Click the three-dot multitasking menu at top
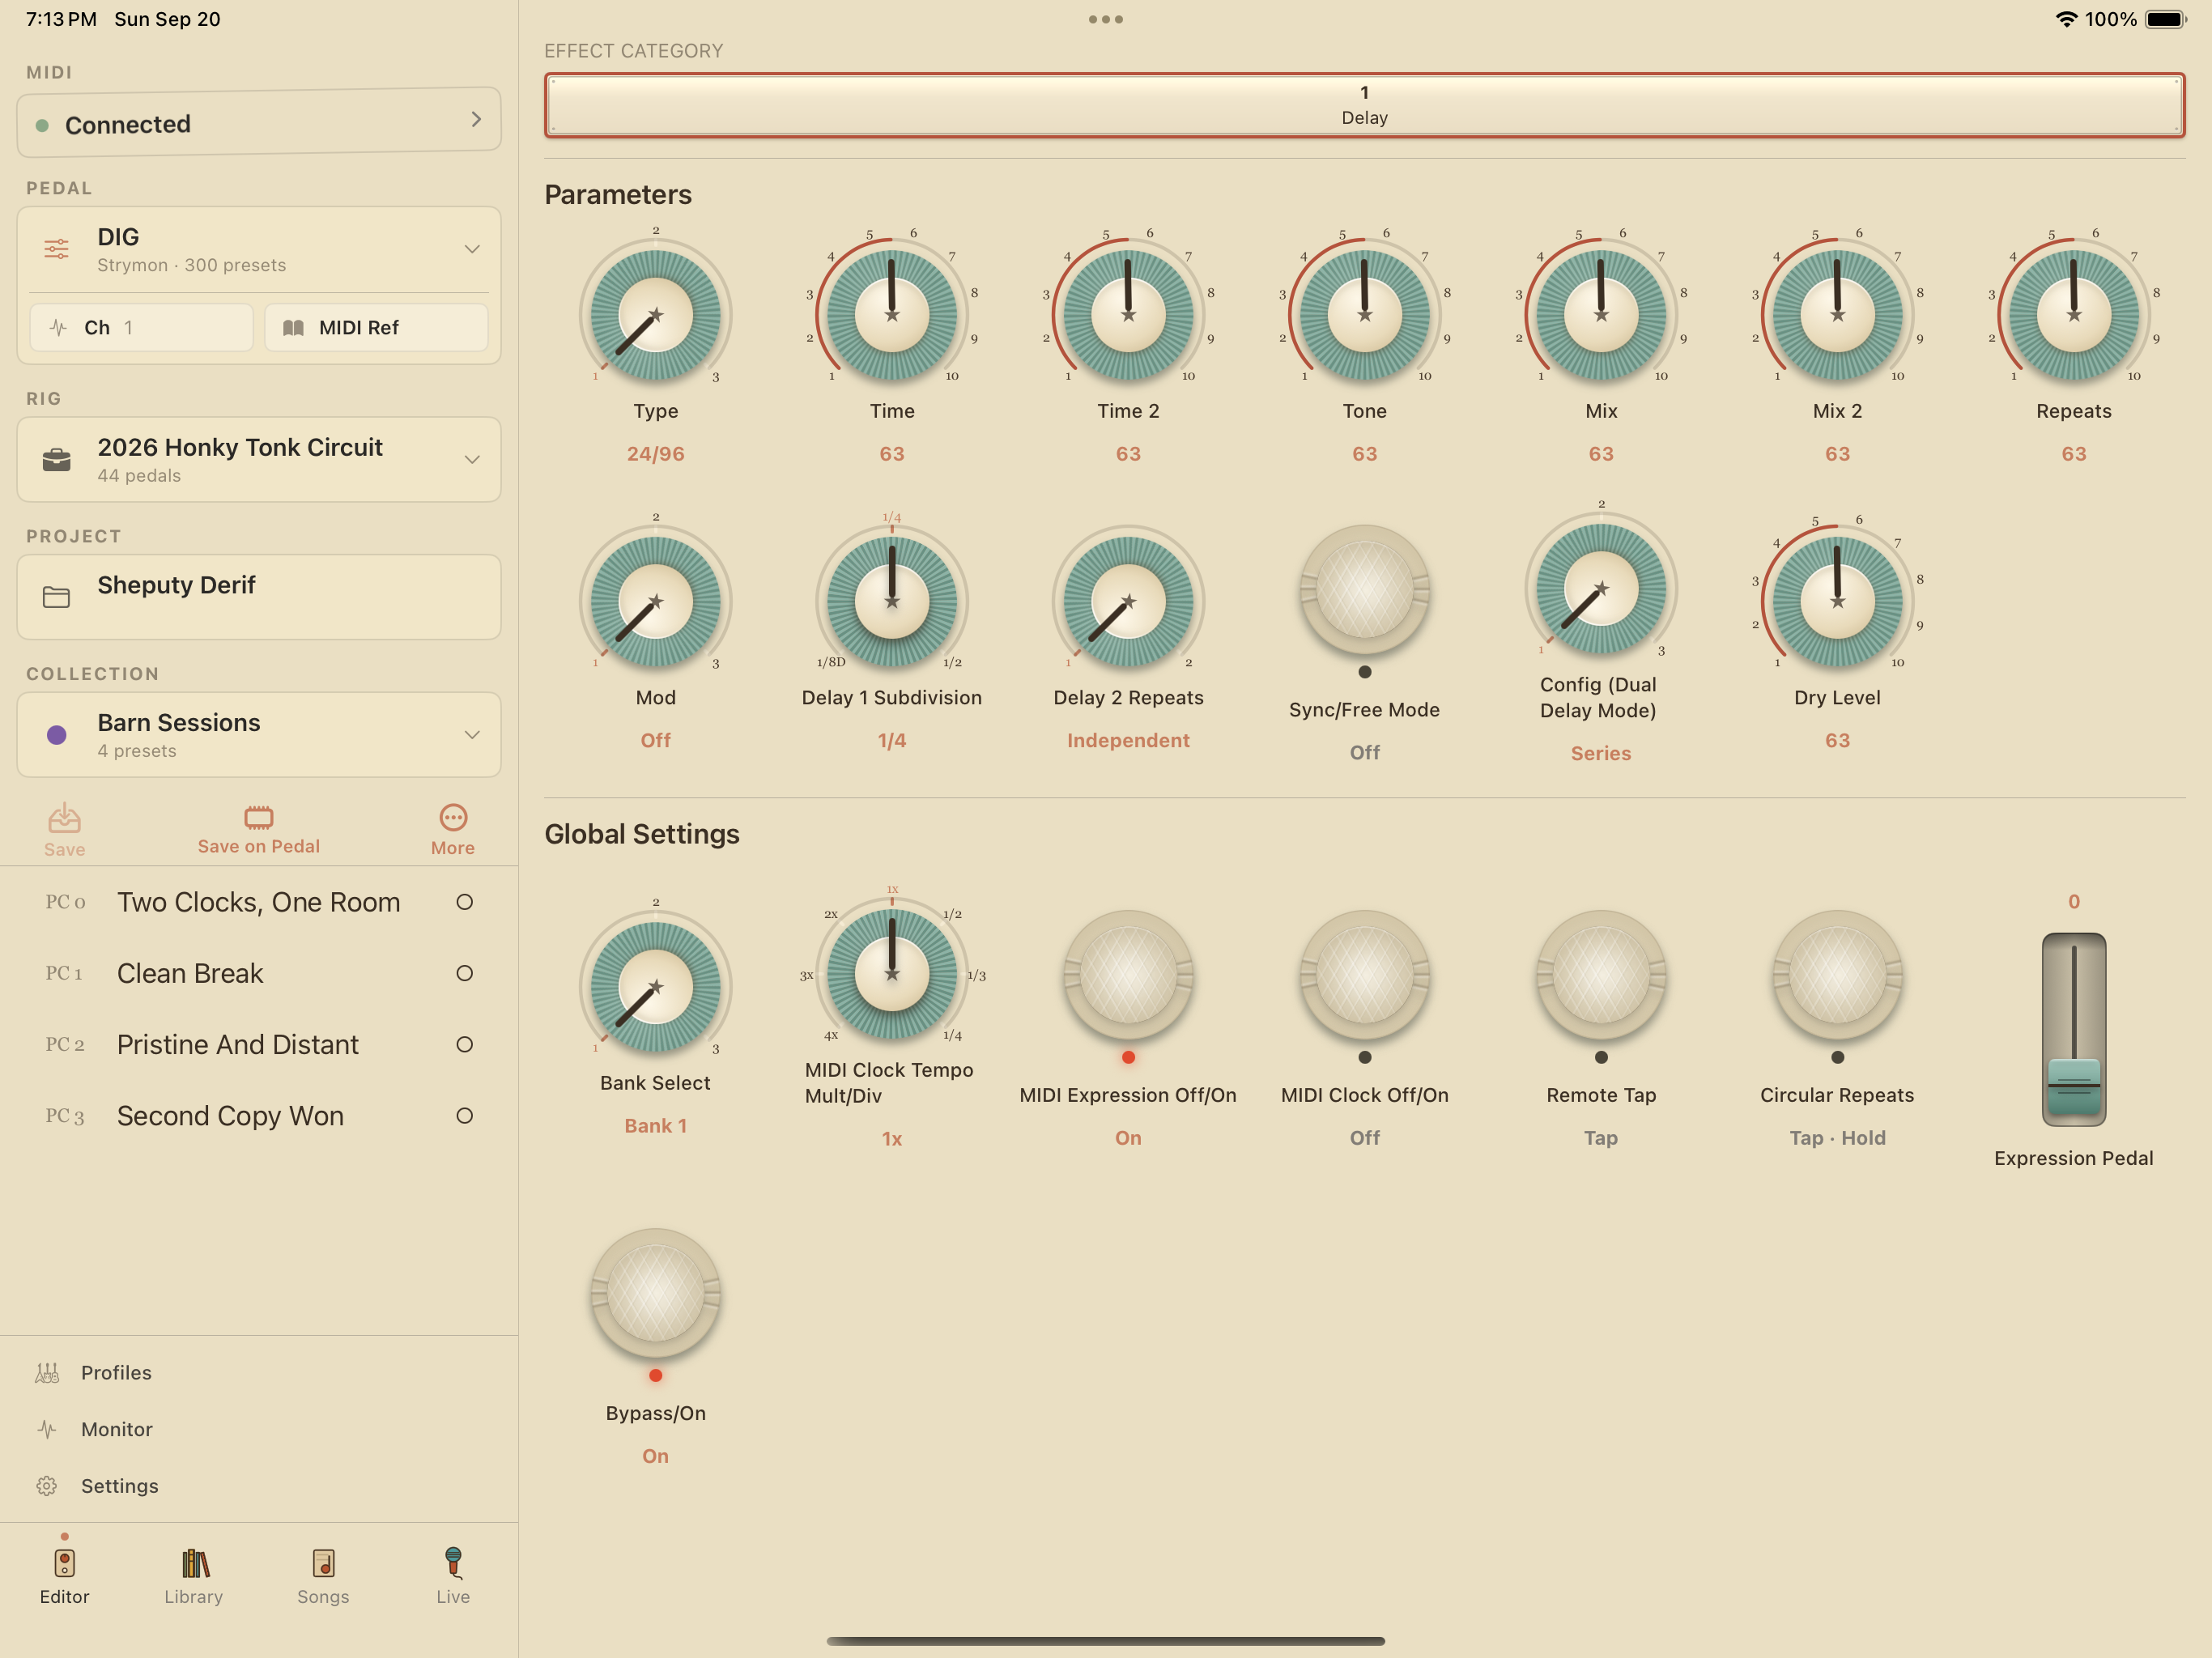The height and width of the screenshot is (1658, 2212). (1106, 19)
